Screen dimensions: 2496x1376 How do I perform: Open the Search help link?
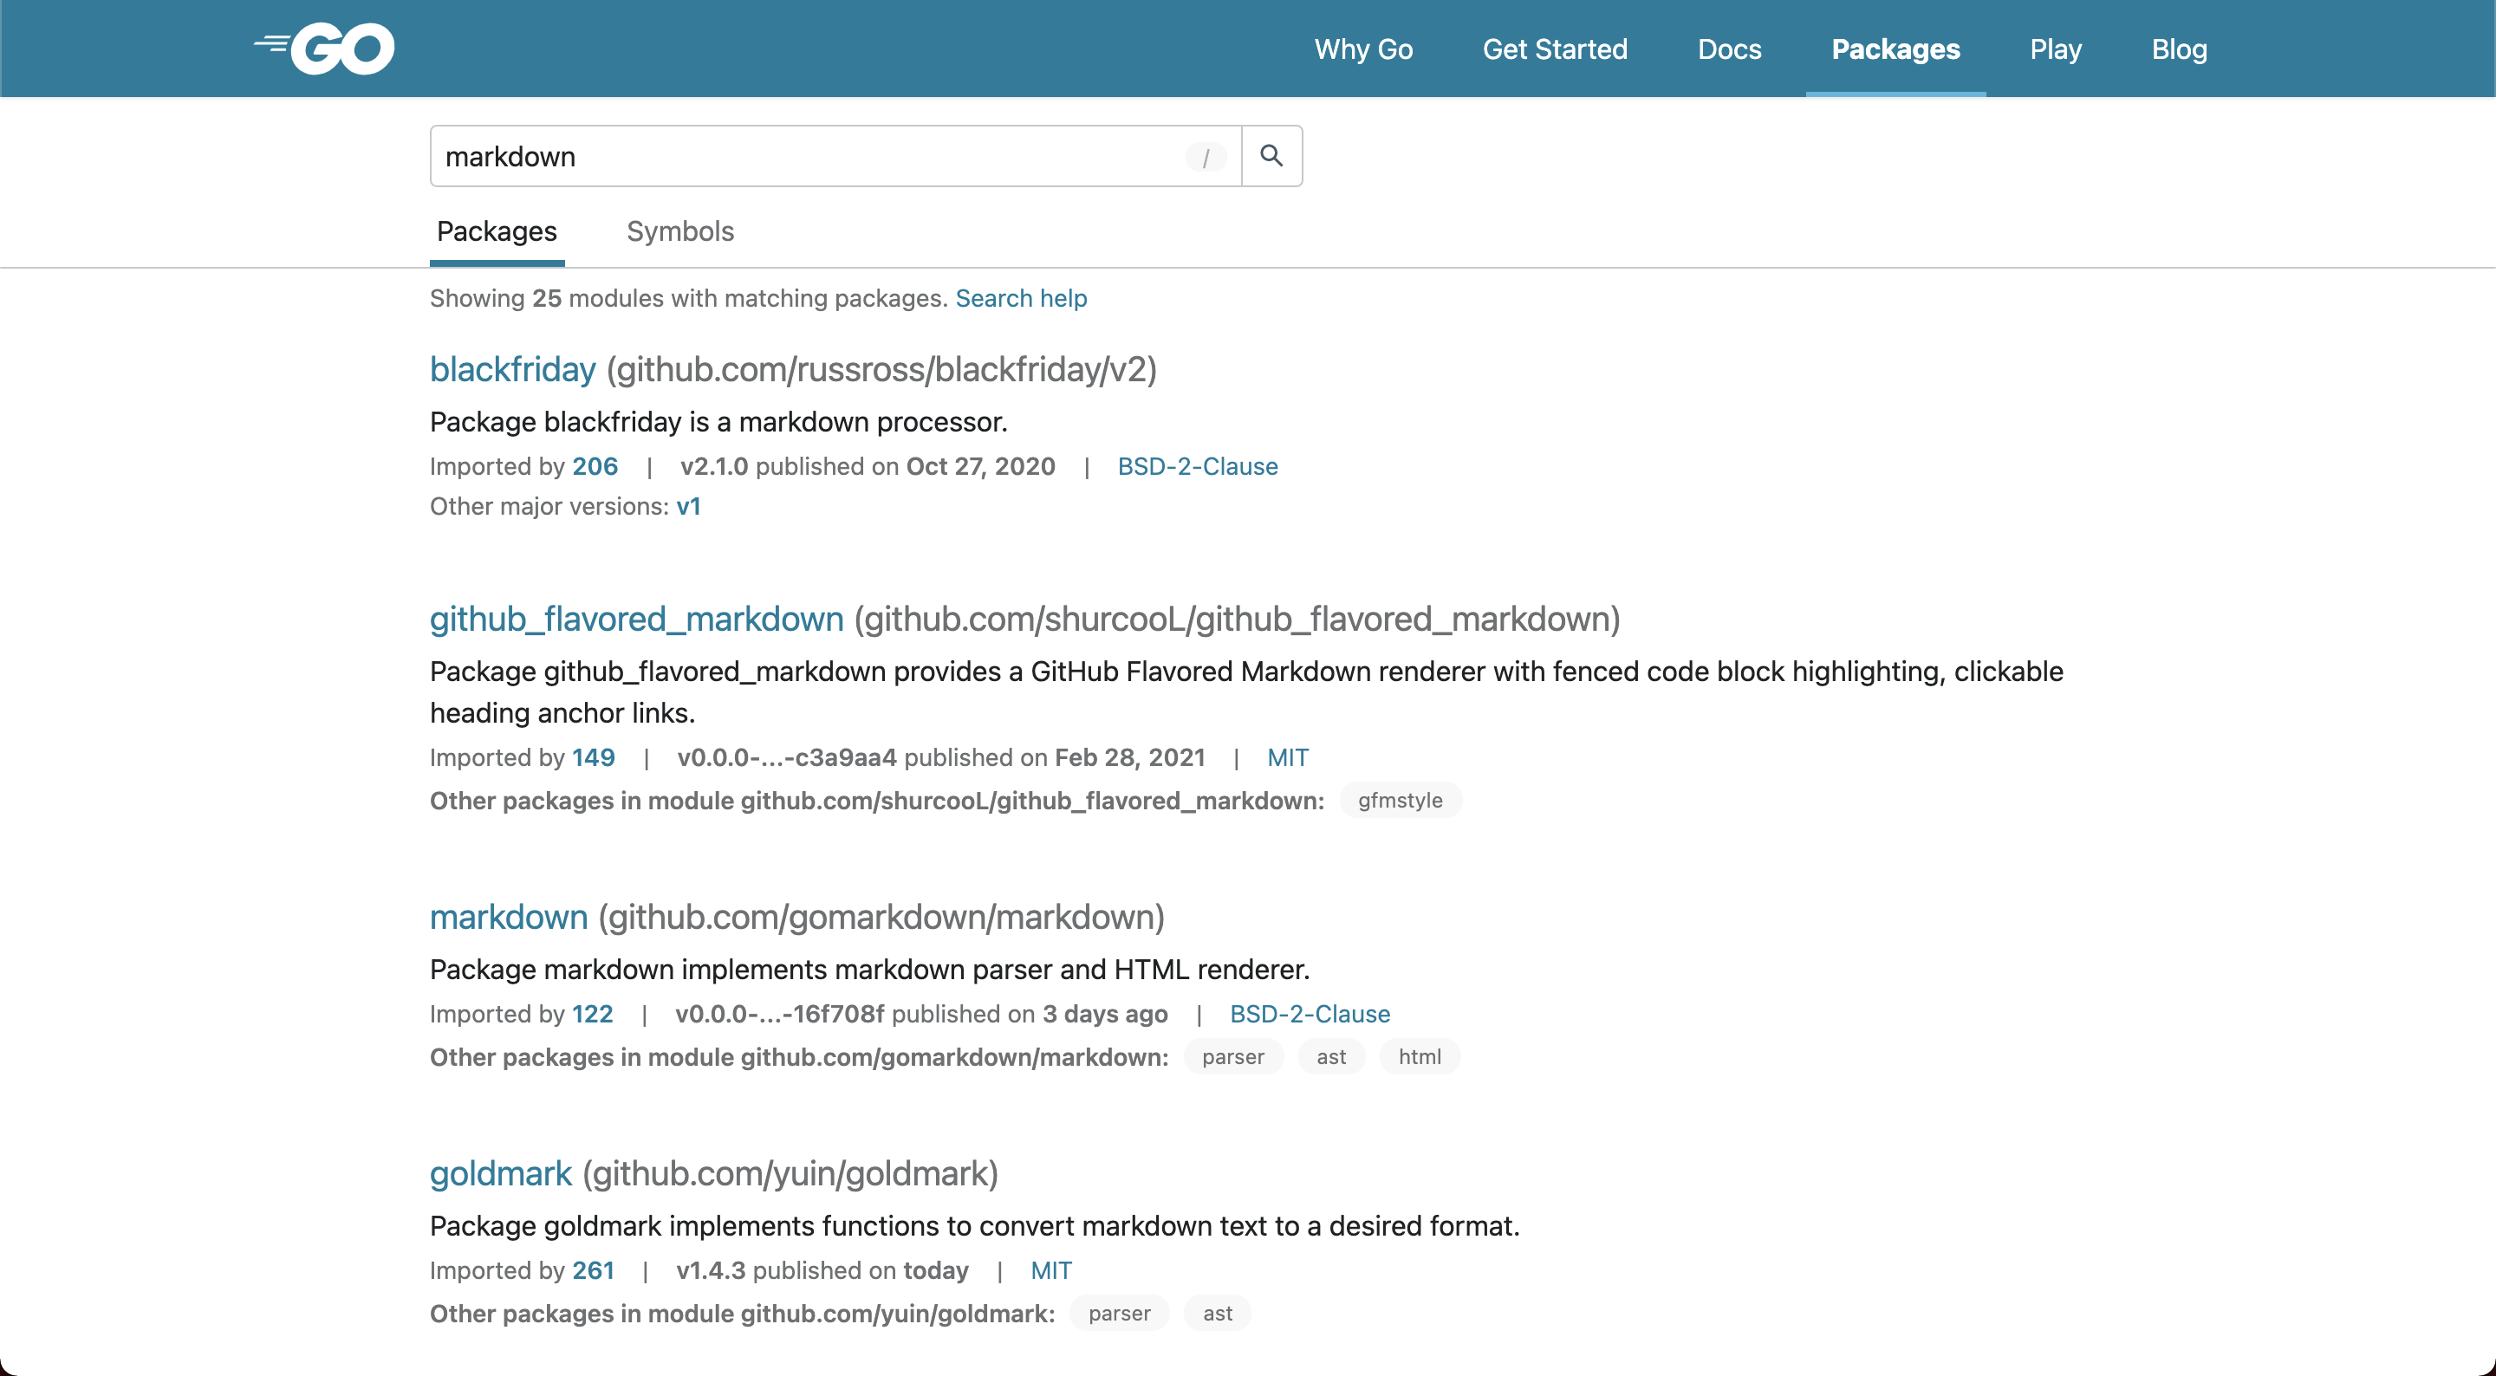(1020, 298)
